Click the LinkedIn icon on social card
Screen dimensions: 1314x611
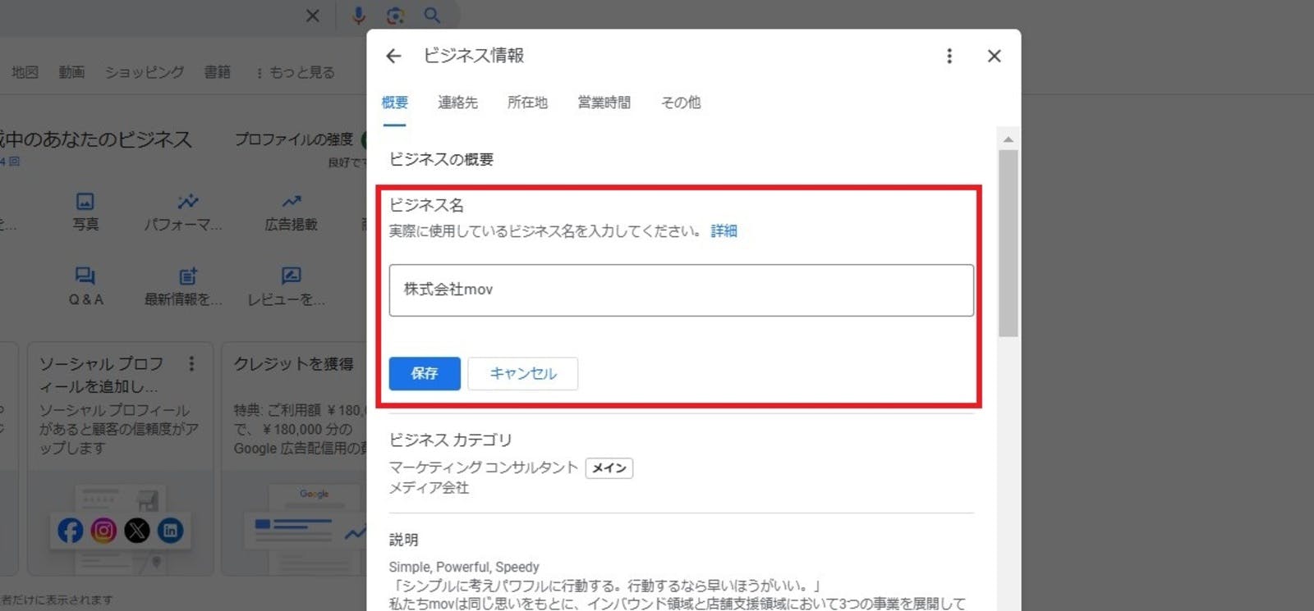[x=171, y=531]
